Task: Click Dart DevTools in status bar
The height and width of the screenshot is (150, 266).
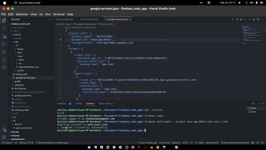Action: [x=212, y=142]
